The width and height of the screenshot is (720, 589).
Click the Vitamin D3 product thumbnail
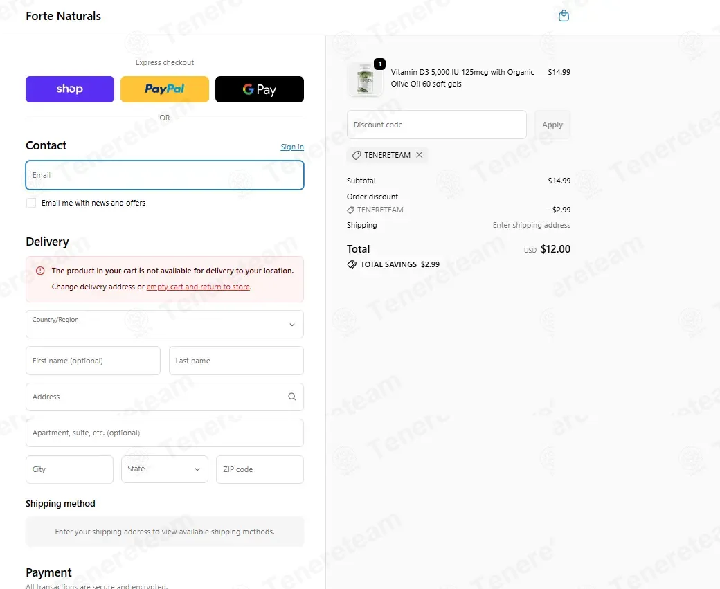pyautogui.click(x=366, y=79)
